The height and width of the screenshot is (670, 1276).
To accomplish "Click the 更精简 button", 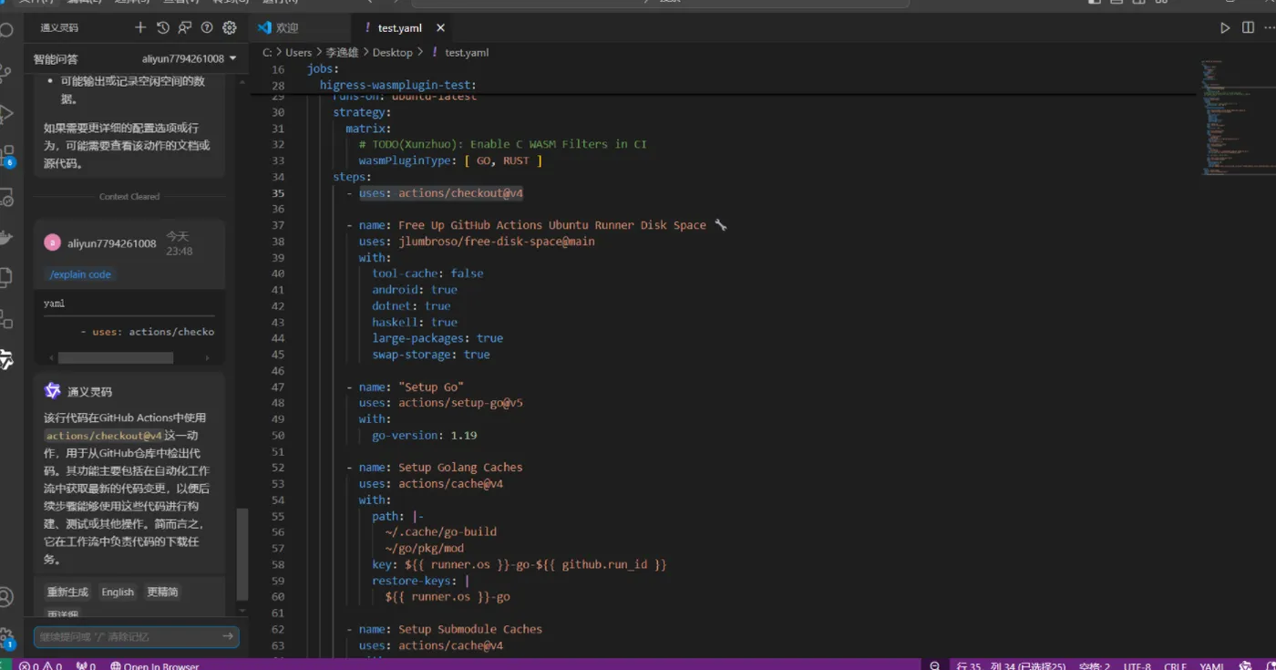I will click(x=162, y=592).
